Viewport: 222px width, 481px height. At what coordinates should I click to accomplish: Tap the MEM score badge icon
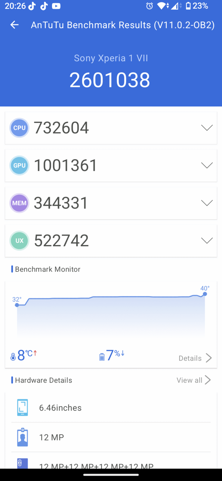19,203
